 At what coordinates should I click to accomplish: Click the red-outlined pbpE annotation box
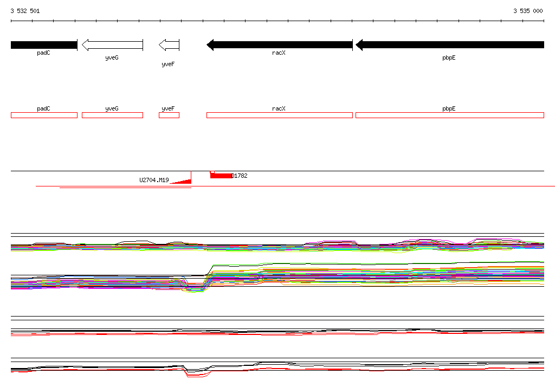449,115
